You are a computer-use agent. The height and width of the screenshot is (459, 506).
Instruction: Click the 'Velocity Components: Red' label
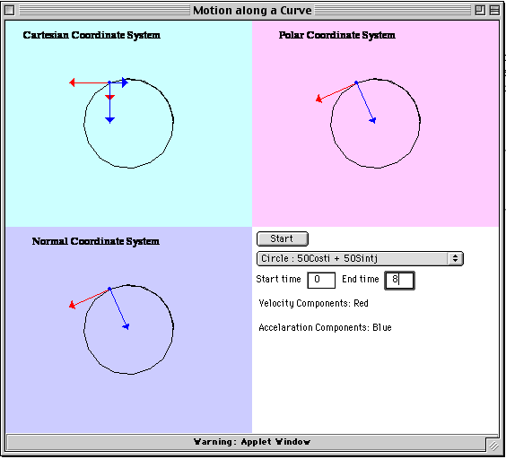tap(313, 303)
